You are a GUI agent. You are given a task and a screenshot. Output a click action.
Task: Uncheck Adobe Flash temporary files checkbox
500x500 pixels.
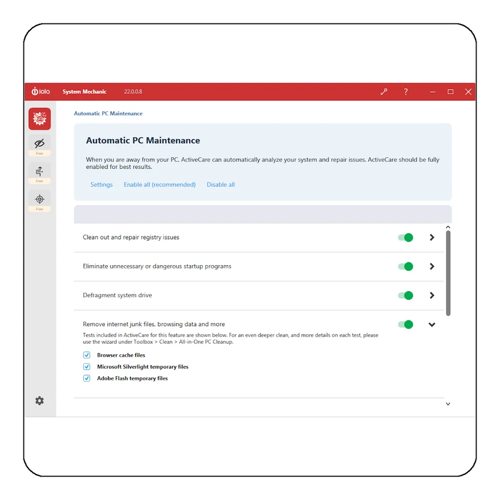pos(87,378)
